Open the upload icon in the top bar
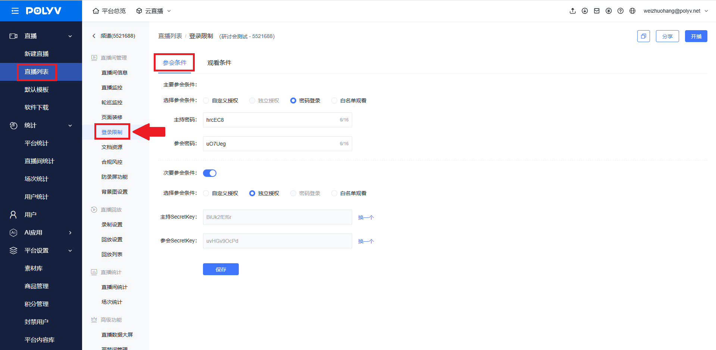The height and width of the screenshot is (350, 716). [x=573, y=11]
